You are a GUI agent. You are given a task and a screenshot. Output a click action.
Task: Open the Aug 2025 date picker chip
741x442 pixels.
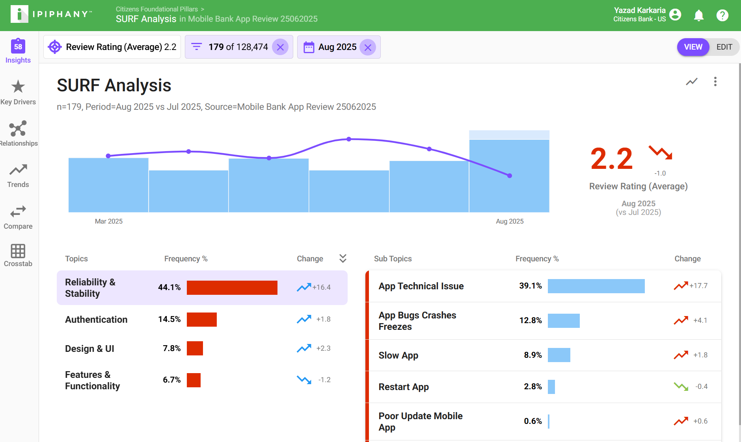click(339, 47)
